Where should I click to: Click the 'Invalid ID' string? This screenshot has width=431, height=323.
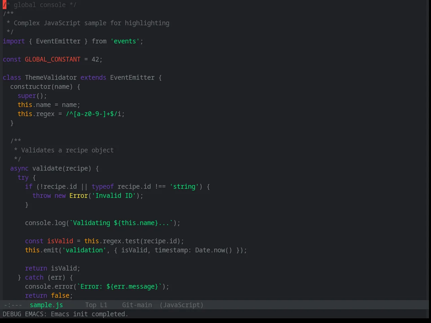pos(114,195)
